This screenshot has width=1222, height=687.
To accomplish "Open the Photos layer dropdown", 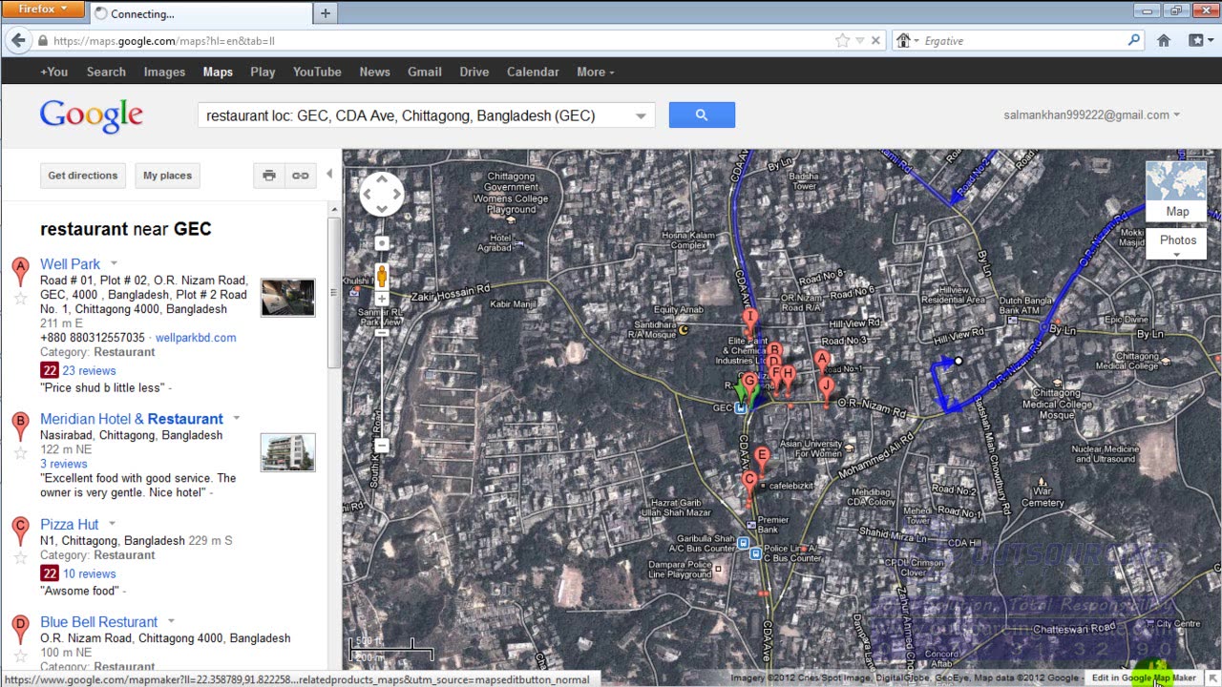I will click(1176, 244).
